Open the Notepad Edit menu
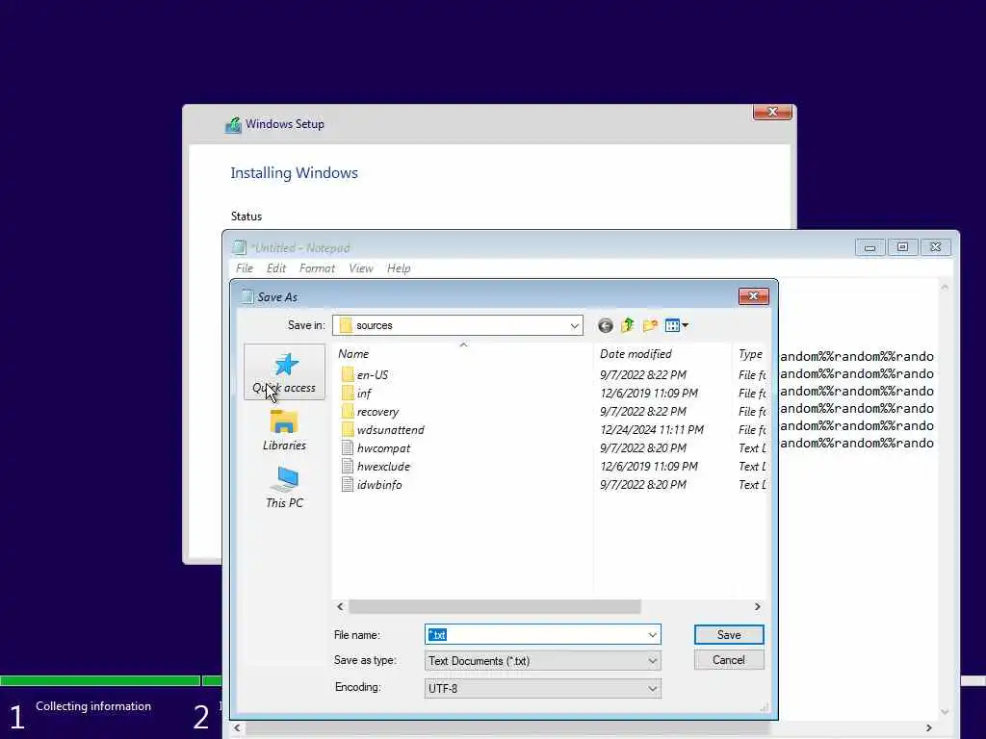The height and width of the screenshot is (739, 986). point(276,268)
